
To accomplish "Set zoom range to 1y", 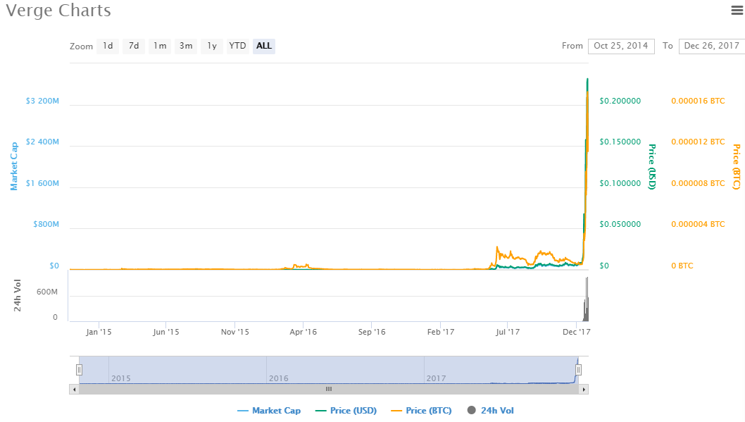I will pyautogui.click(x=212, y=46).
